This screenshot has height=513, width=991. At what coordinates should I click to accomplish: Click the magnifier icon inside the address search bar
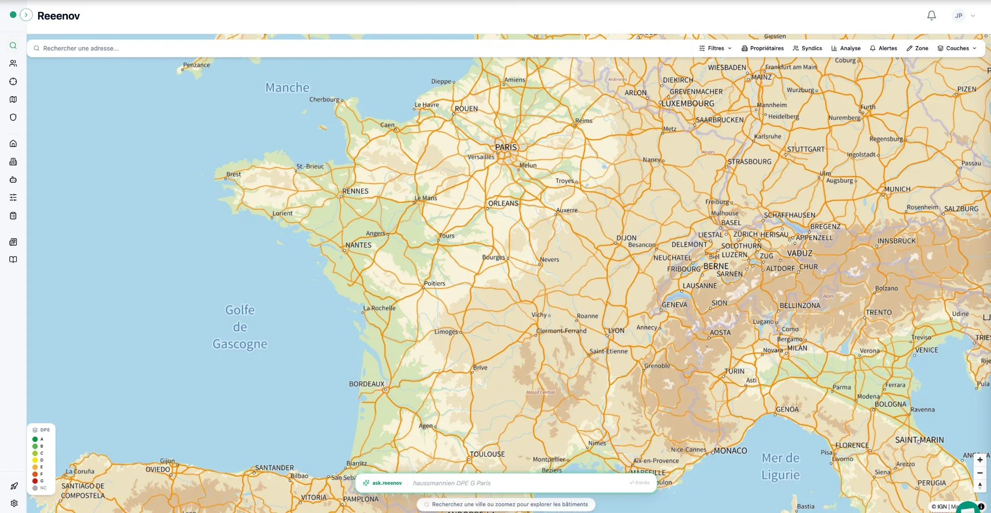tap(36, 49)
